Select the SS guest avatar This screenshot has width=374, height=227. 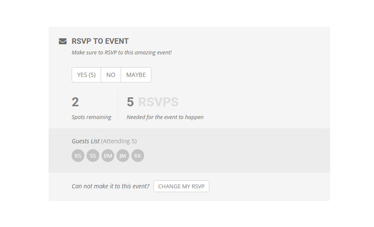pos(93,156)
